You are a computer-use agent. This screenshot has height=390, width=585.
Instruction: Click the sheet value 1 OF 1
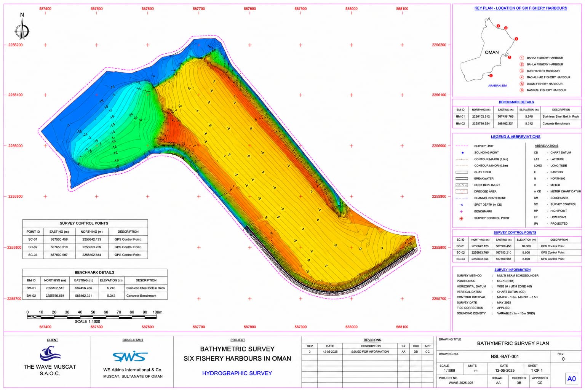pos(537,370)
